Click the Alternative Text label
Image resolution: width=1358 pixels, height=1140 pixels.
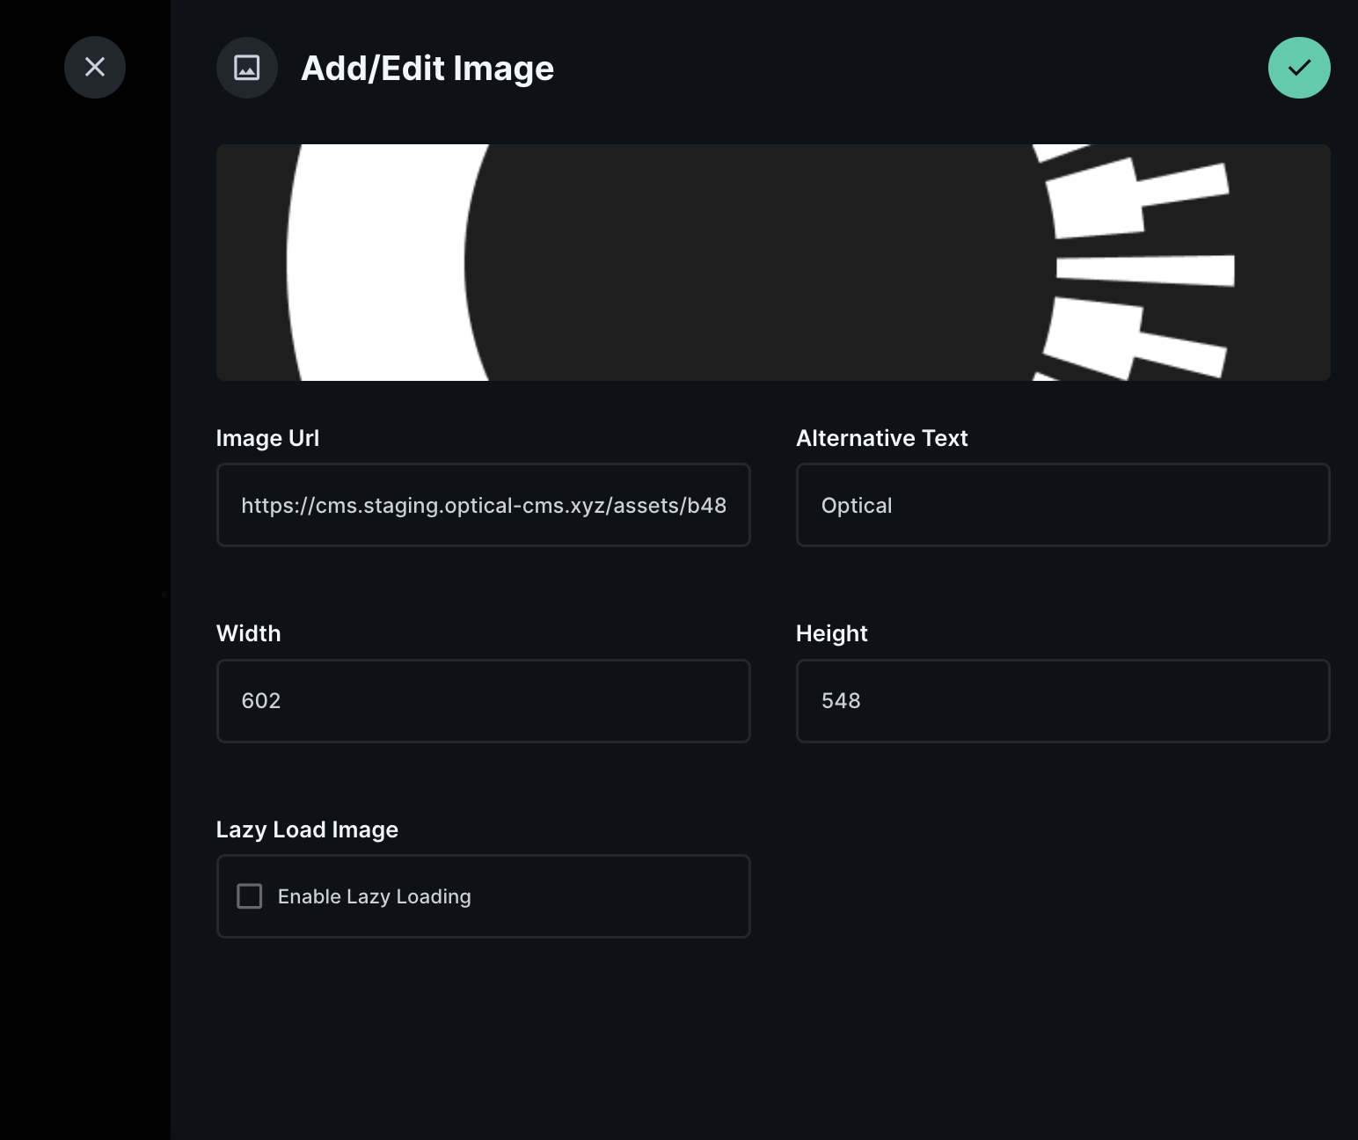(881, 438)
